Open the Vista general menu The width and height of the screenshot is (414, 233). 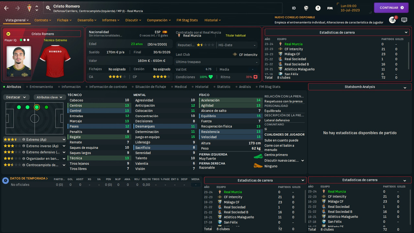coord(17,20)
